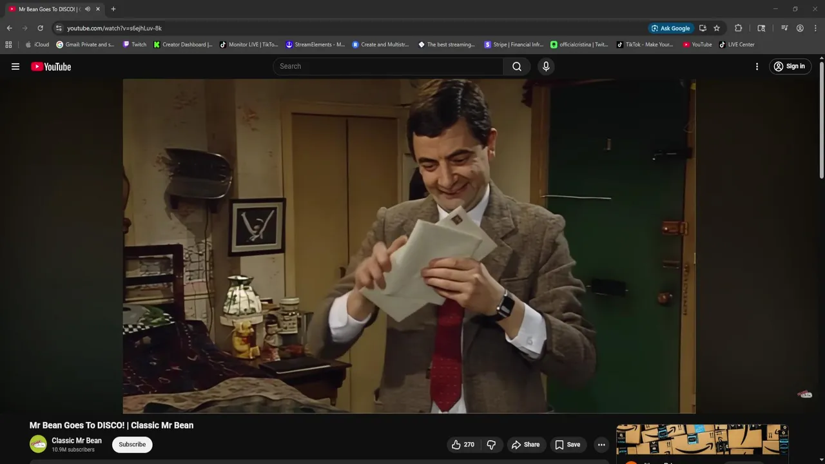The height and width of the screenshot is (464, 825).
Task: Open Gmail bookmark
Action: click(x=85, y=44)
